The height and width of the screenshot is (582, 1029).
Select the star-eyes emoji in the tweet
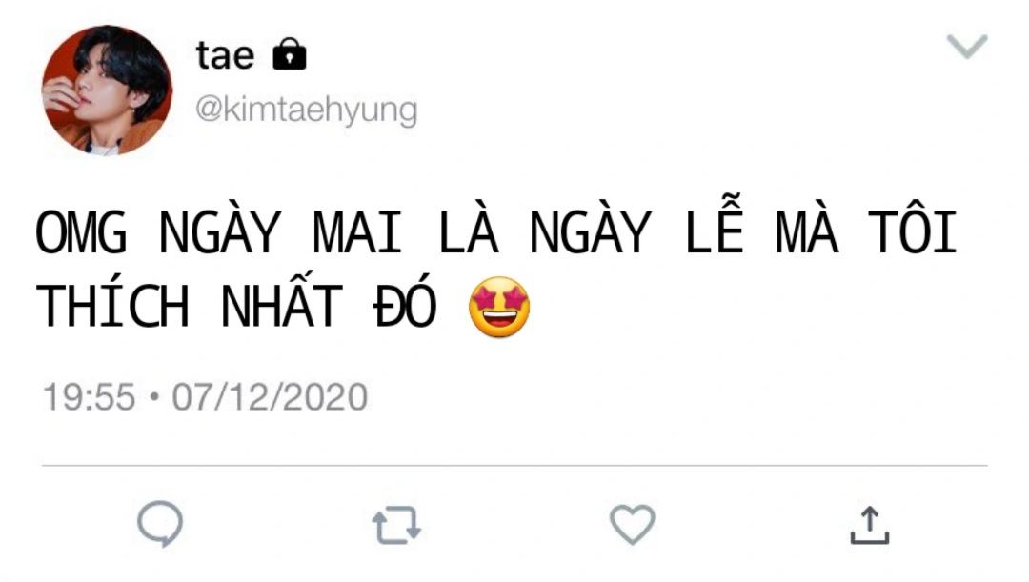pyautogui.click(x=499, y=307)
